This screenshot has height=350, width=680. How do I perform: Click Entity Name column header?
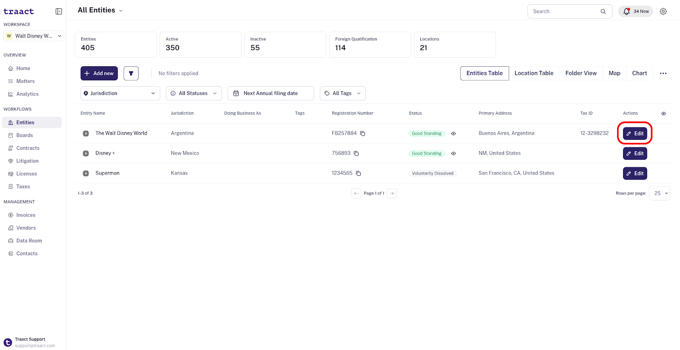tap(93, 113)
